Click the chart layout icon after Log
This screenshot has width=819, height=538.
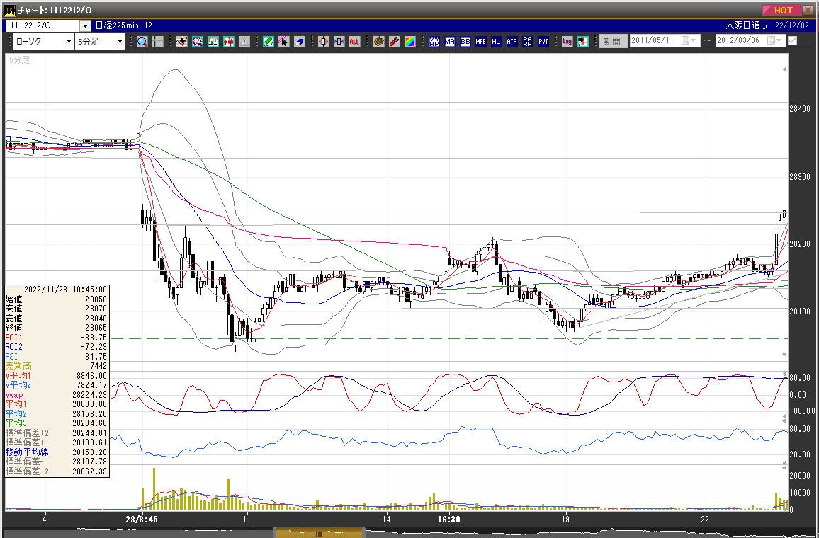[583, 42]
